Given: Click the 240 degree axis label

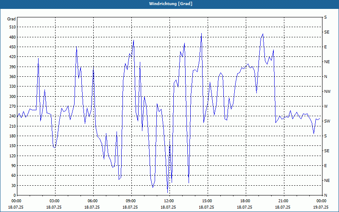Looking at the screenshot, I should 13,116.
